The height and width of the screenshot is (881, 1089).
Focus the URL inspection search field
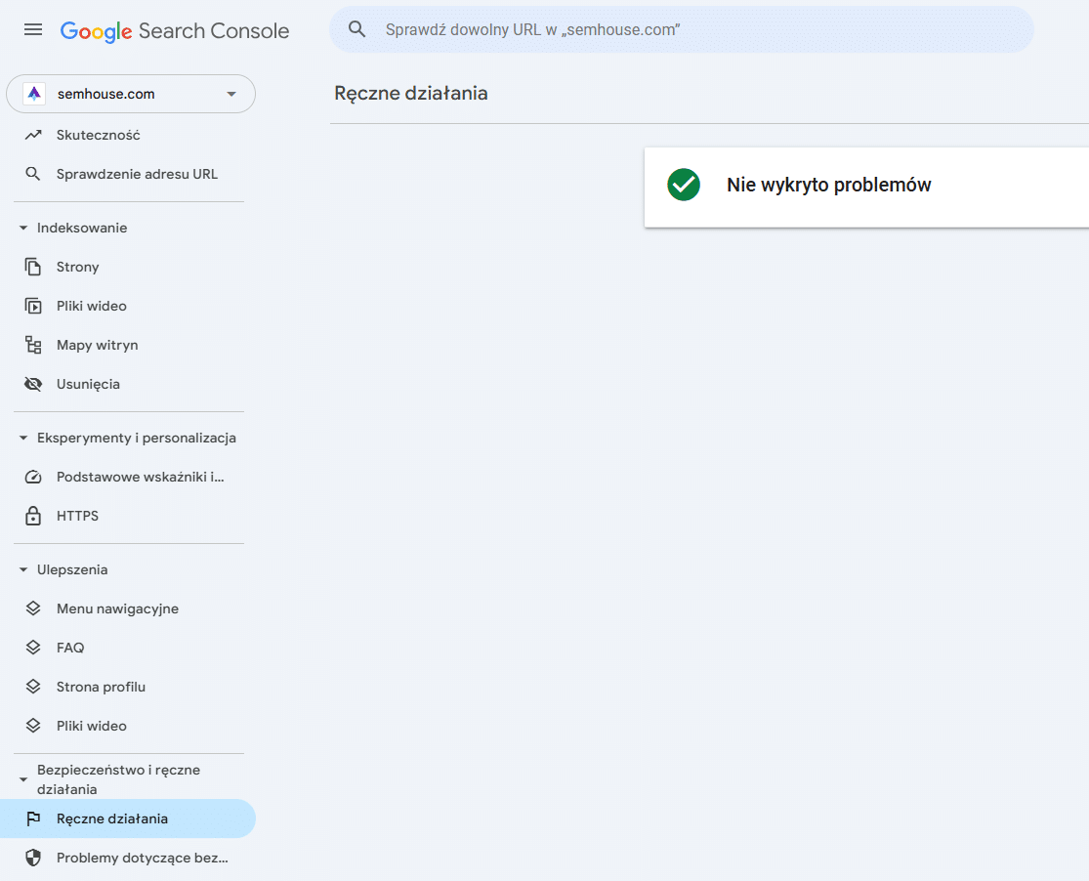tap(682, 30)
